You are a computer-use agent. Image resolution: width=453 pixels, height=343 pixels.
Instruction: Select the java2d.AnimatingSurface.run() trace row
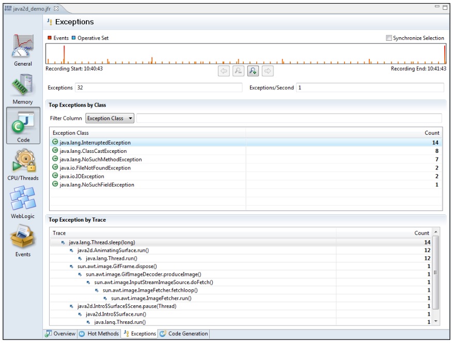tap(241, 251)
